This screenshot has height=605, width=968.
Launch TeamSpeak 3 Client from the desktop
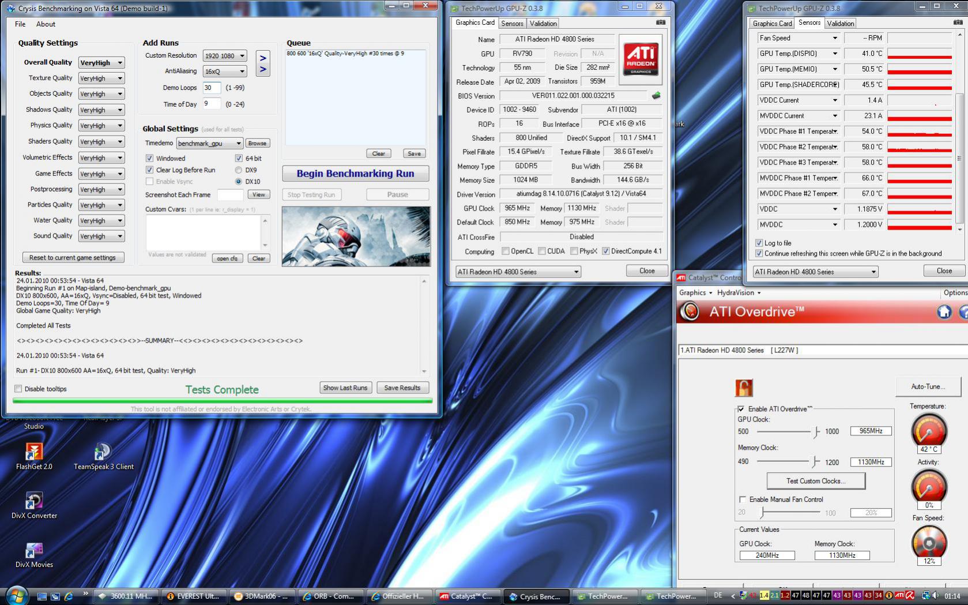click(103, 456)
